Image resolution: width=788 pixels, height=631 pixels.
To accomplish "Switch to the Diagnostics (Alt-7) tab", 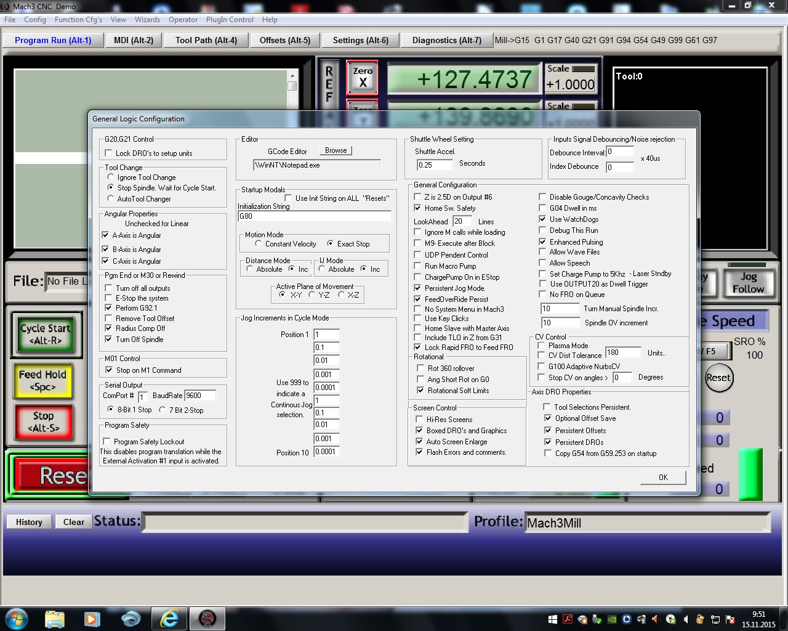I will point(446,40).
